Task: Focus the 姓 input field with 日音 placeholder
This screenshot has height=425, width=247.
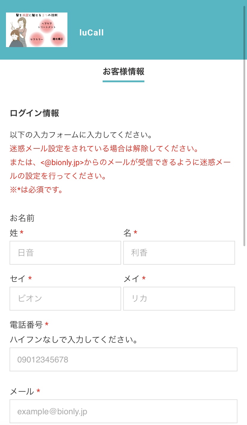Action: [x=65, y=253]
